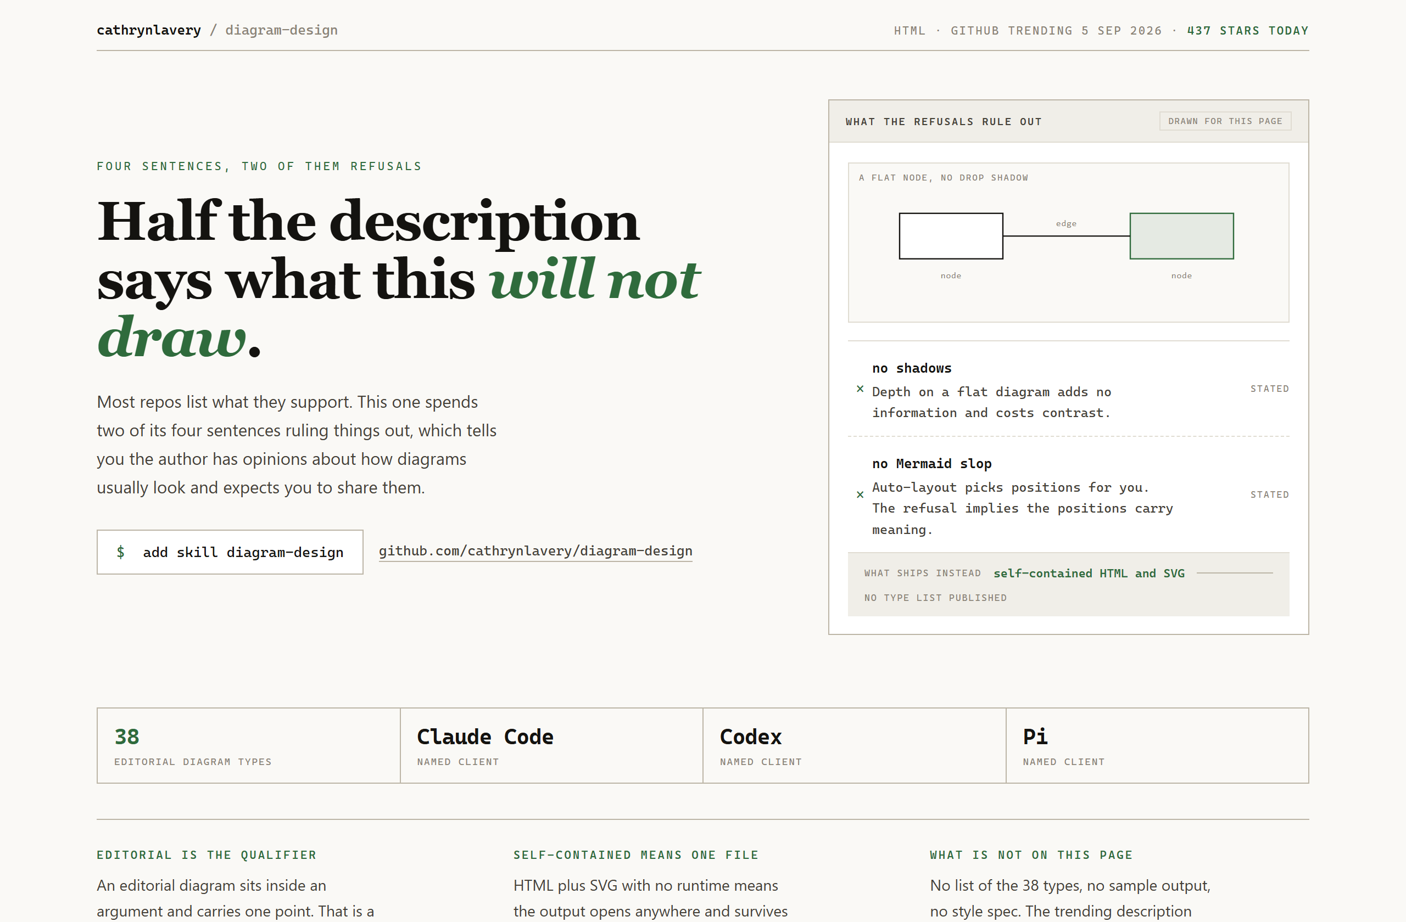The image size is (1406, 922).
Task: Click A FLAT NODE, NO DROP SHADOW caption
Action: click(944, 178)
